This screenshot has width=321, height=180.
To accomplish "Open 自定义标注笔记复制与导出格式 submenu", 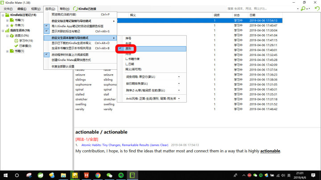I will (80, 21).
